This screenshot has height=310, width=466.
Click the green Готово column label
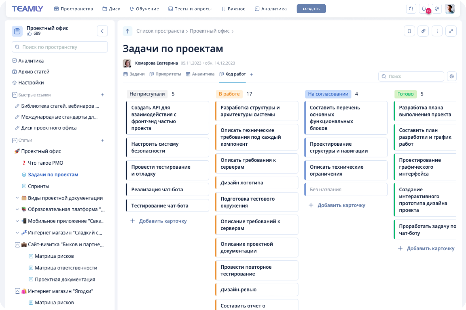pyautogui.click(x=405, y=94)
